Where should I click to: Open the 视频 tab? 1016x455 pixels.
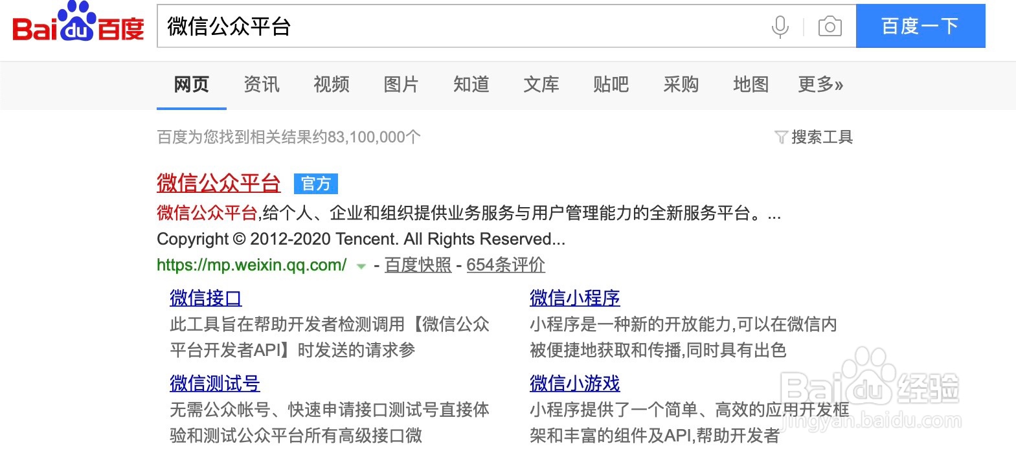click(332, 84)
